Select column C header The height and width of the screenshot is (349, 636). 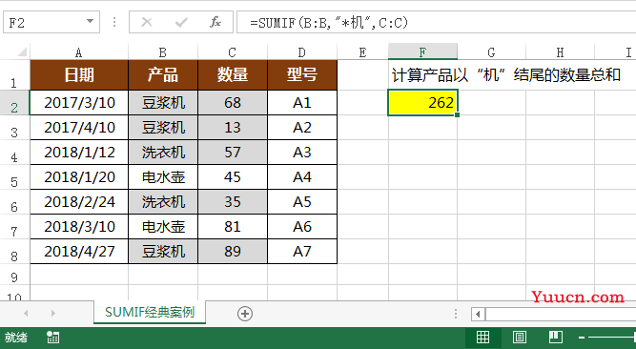click(233, 52)
